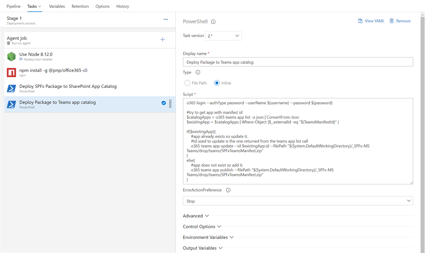The image size is (425, 253).
Task: Expand the Environment Variables section
Action: pyautogui.click(x=208, y=237)
